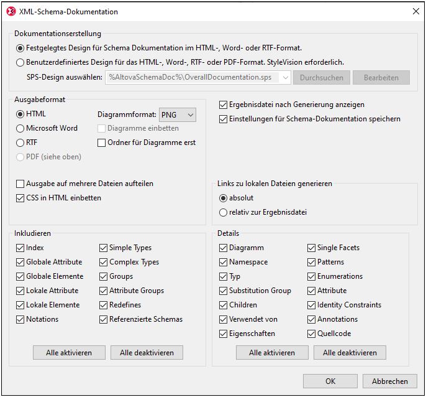Click the Abbrechen button

pos(390,381)
